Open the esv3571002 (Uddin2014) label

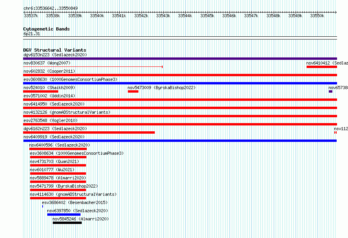(49, 96)
